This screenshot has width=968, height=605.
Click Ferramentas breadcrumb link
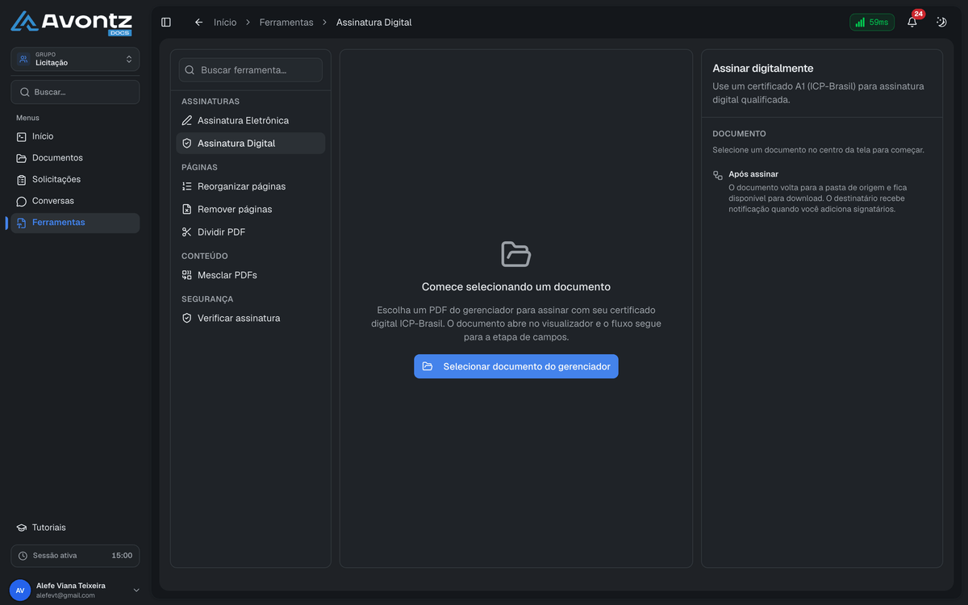coord(286,23)
